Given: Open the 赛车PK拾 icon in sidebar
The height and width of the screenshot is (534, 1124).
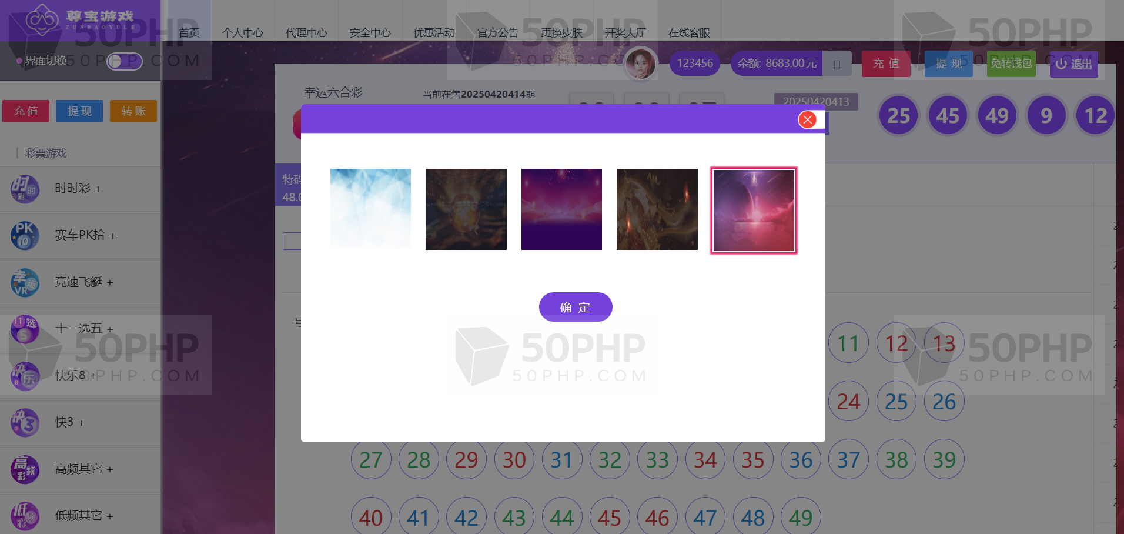Looking at the screenshot, I should pos(25,235).
